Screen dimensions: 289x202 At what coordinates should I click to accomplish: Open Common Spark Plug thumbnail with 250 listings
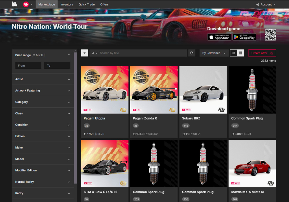(203, 164)
